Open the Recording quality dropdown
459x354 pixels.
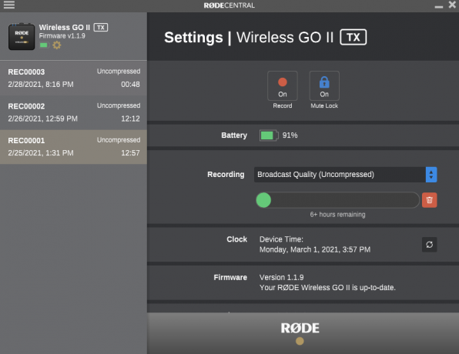tap(346, 175)
